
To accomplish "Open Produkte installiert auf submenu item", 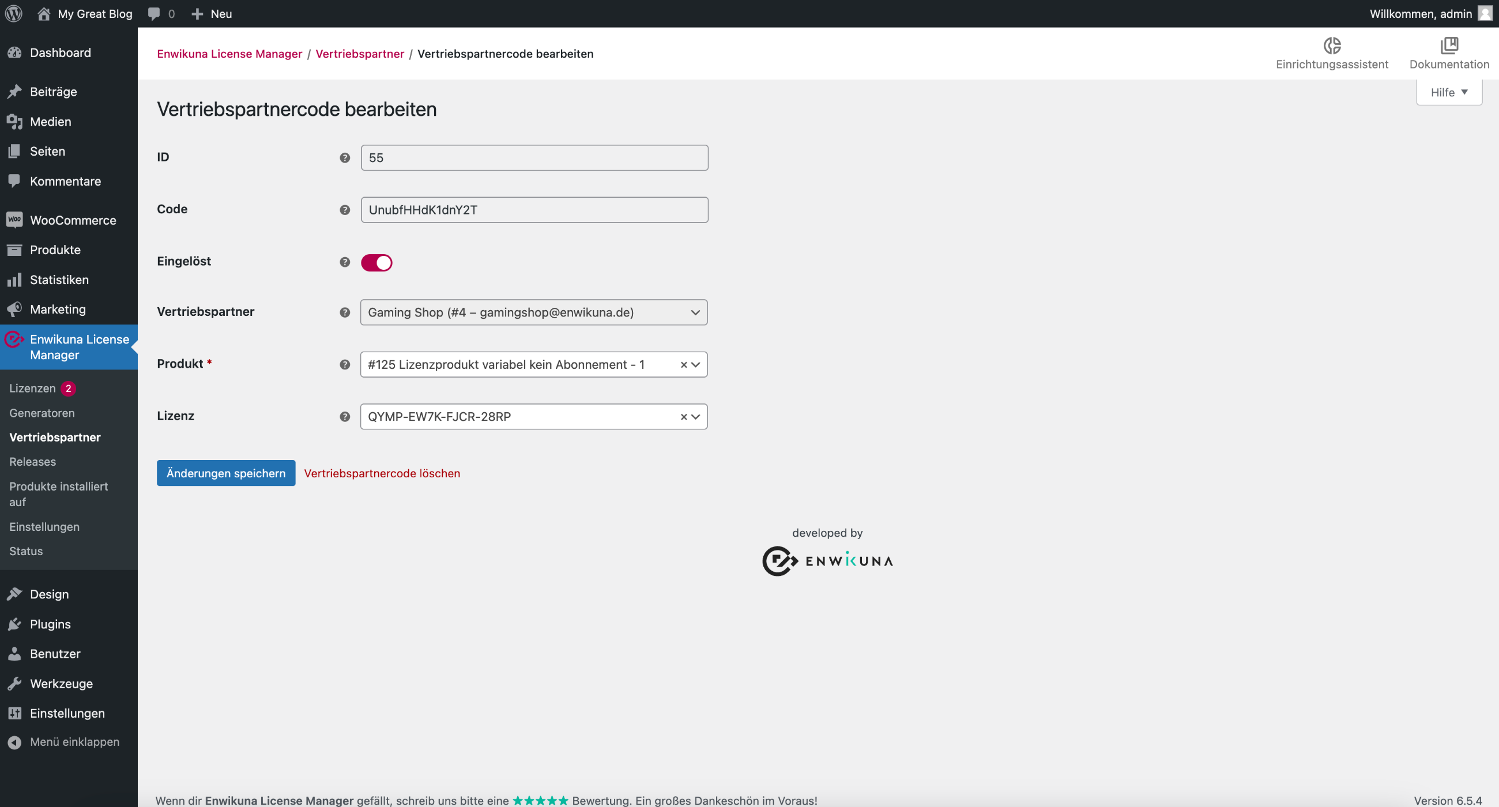I will pos(59,494).
